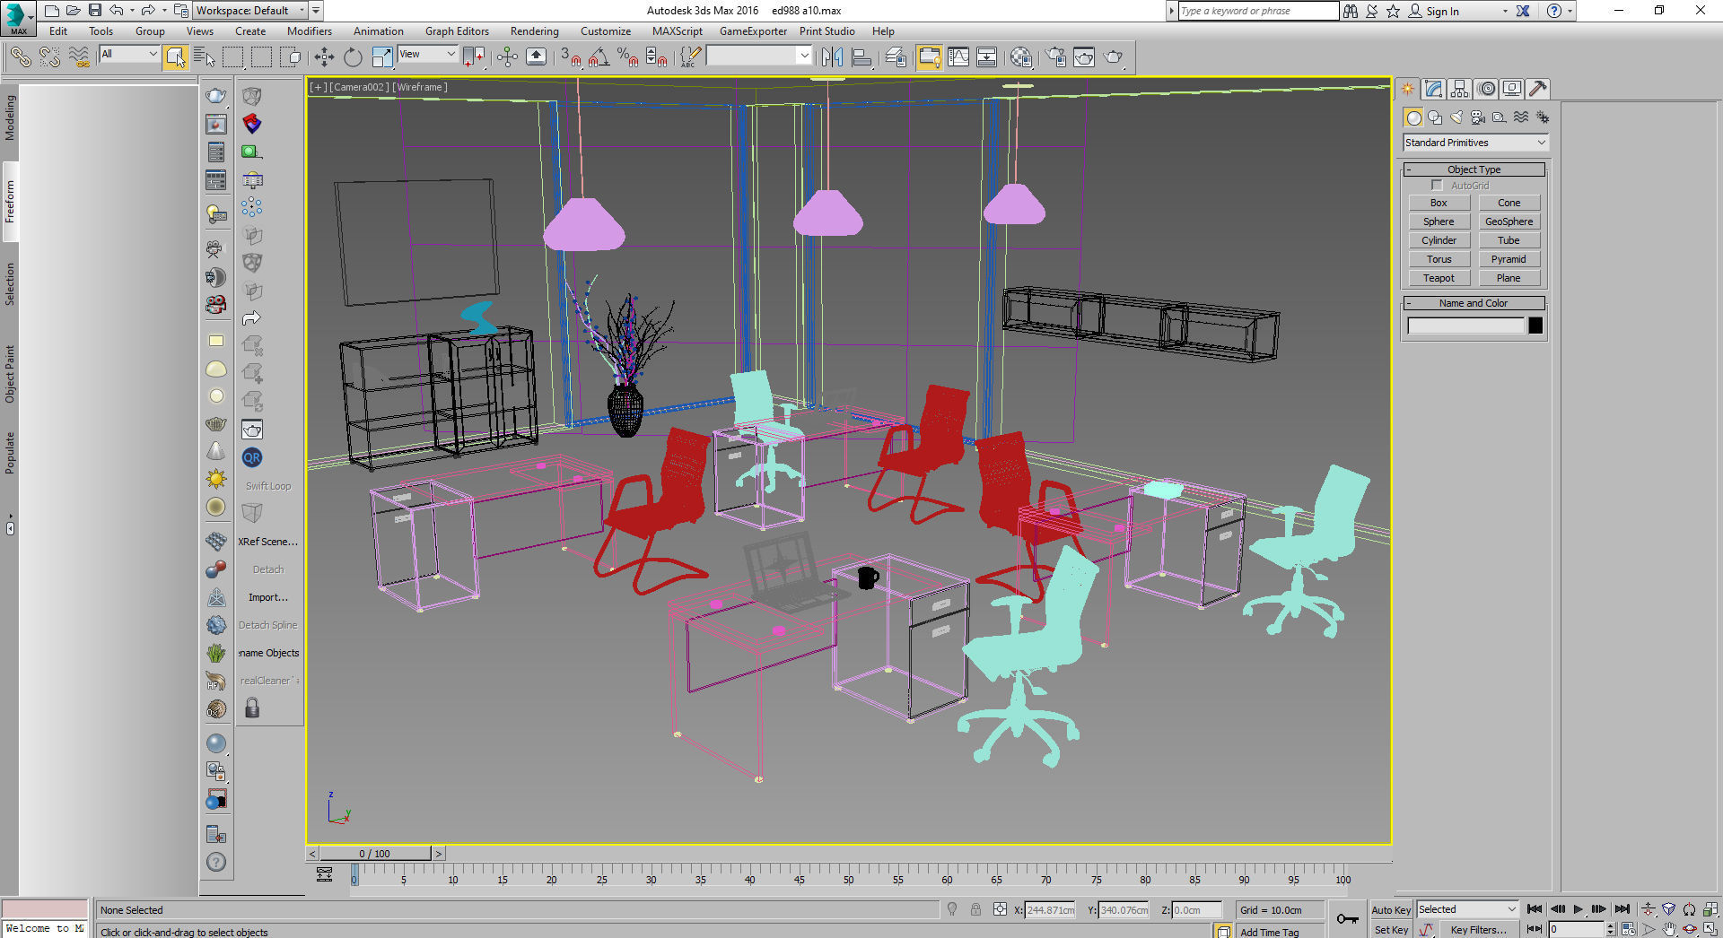
Task: Select the Systems category icon
Action: tap(1543, 117)
